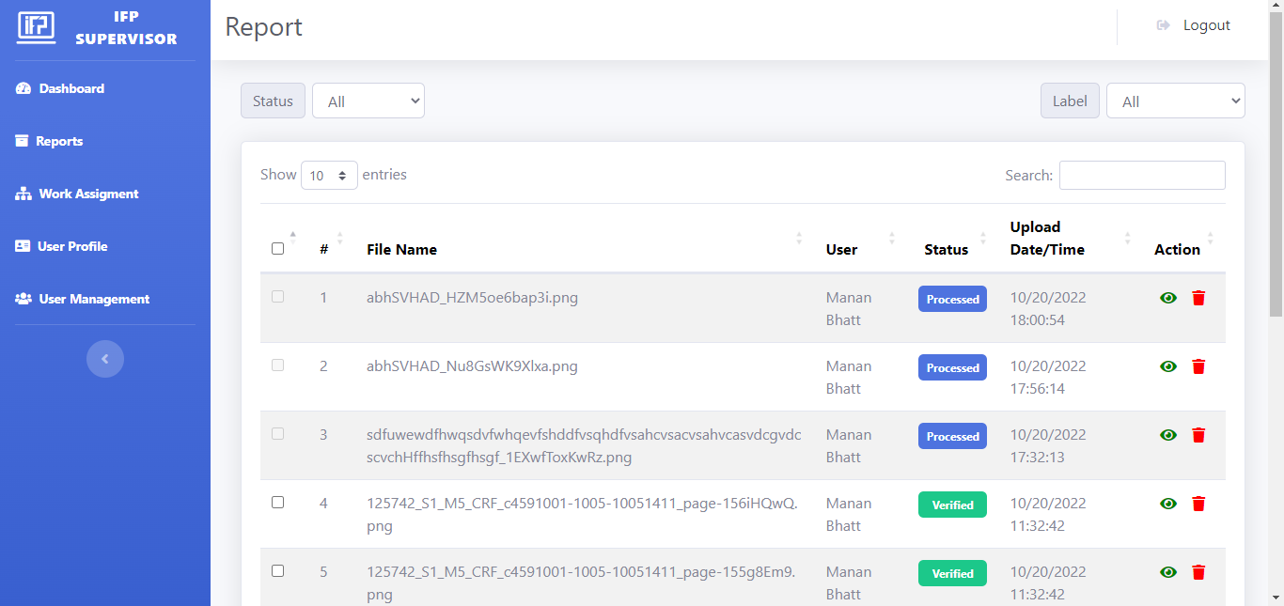Screen dimensions: 1284x606
Task: Delete abhSVHAD_Nu8GsWK9Xlxa.png using trash icon
Action: pos(1198,366)
